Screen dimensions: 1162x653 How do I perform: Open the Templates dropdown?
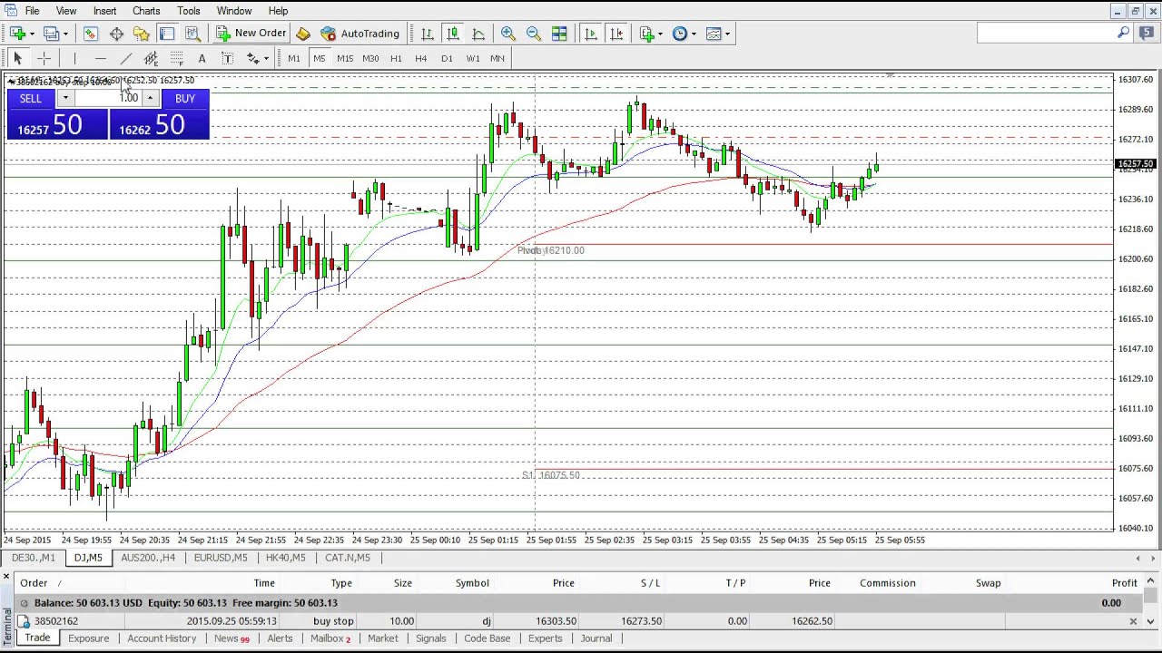[718, 34]
